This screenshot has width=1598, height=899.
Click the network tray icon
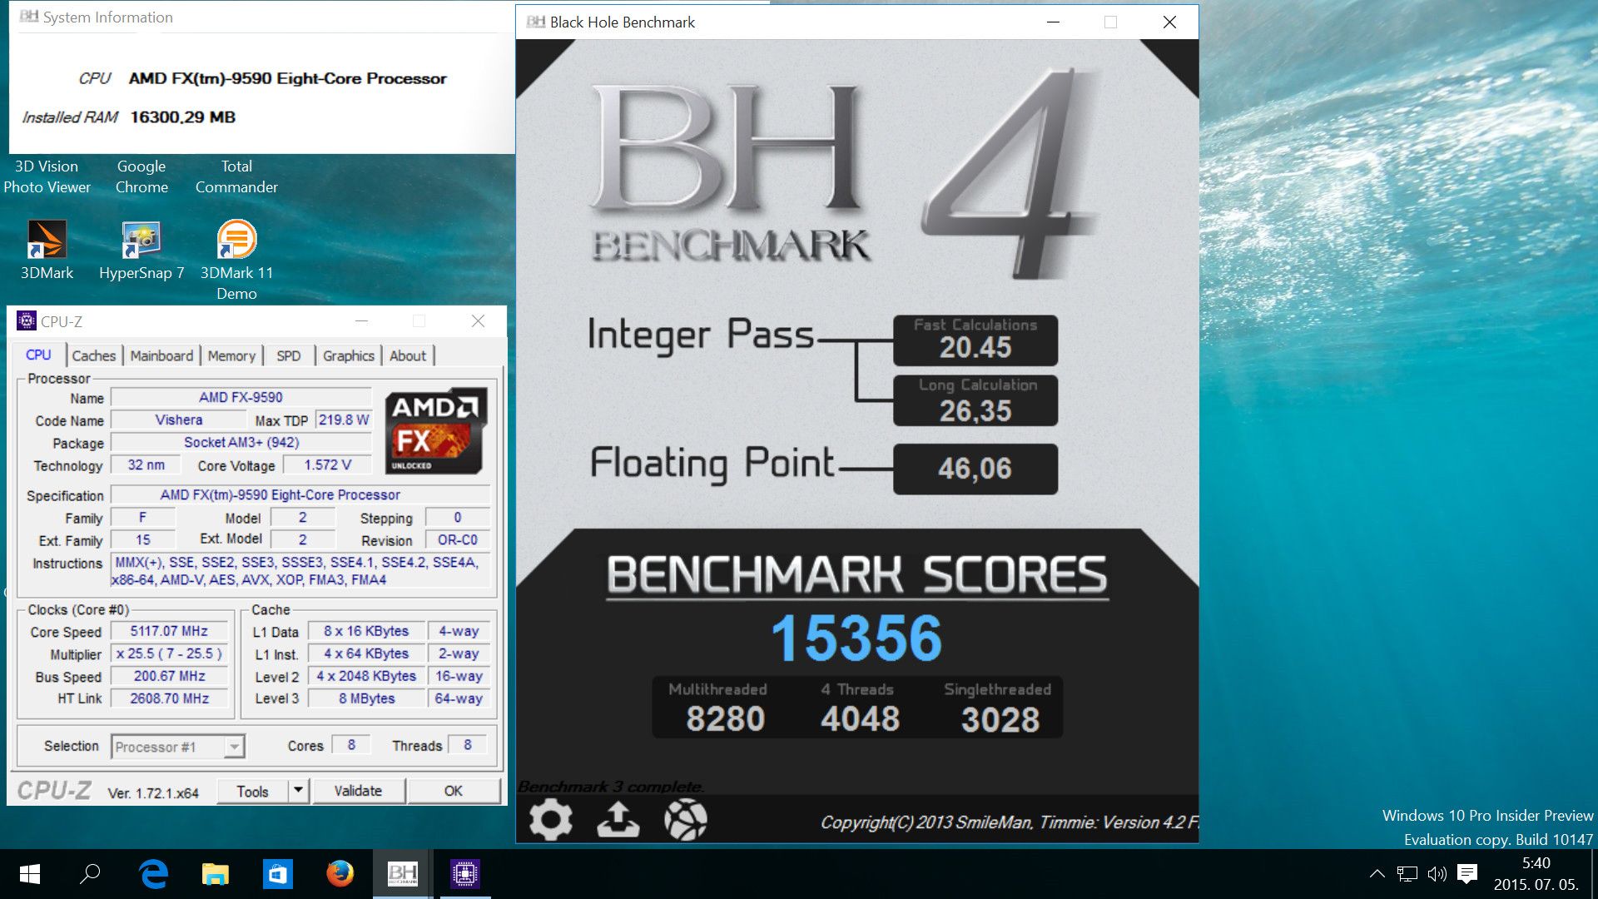[1407, 874]
